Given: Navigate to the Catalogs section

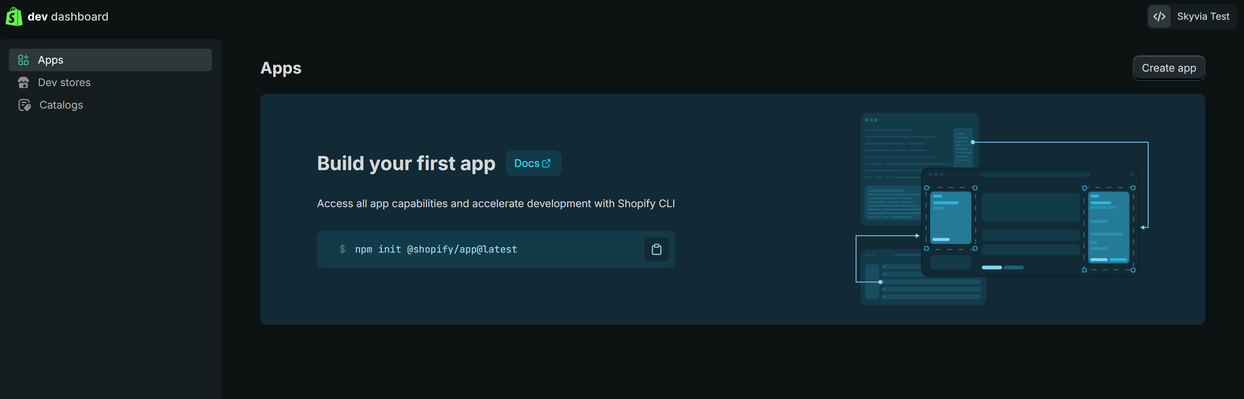Looking at the screenshot, I should pos(61,105).
